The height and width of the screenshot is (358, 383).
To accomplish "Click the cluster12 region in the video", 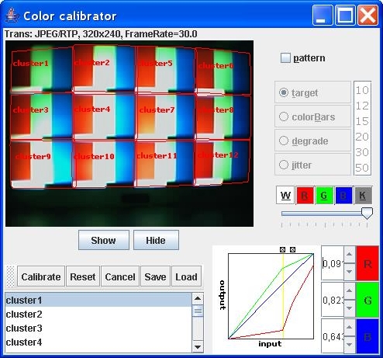I will click(223, 162).
